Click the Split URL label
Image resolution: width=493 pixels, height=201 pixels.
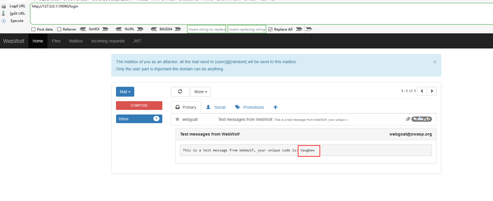point(17,14)
